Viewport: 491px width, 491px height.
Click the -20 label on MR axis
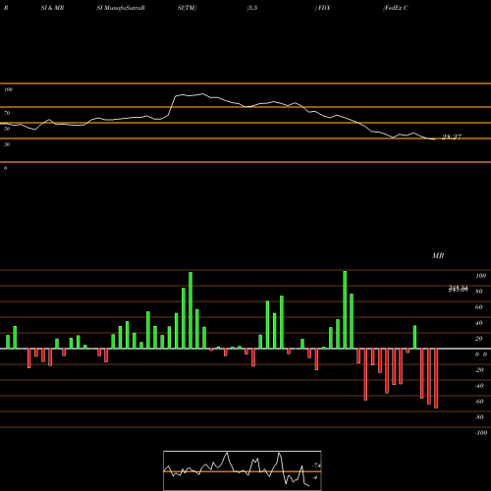coord(479,370)
